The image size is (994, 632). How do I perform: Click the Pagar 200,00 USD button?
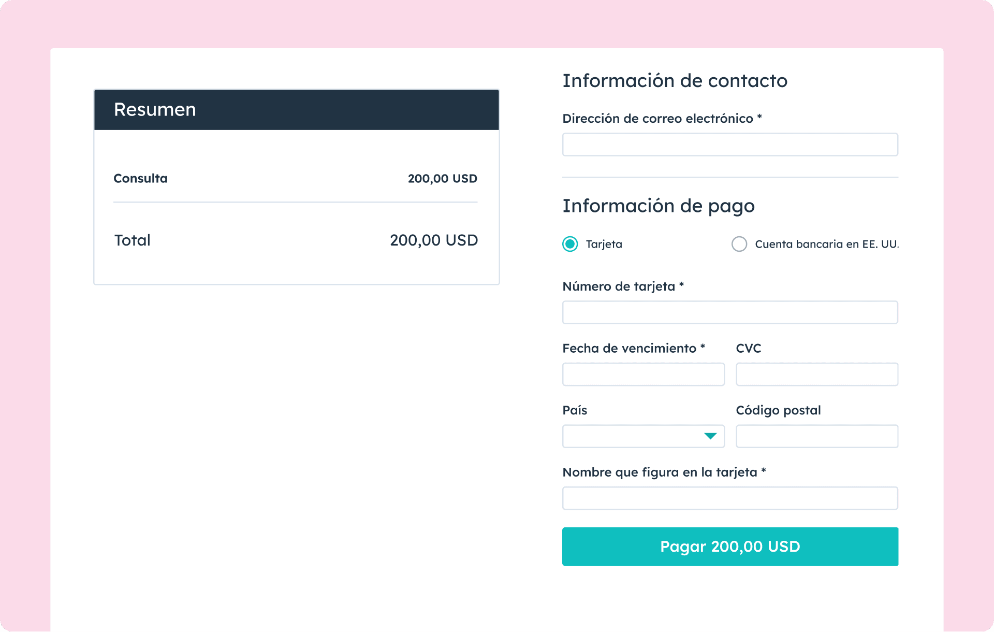730,547
